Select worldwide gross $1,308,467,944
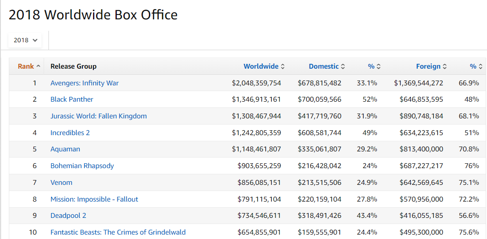 pyautogui.click(x=256, y=116)
